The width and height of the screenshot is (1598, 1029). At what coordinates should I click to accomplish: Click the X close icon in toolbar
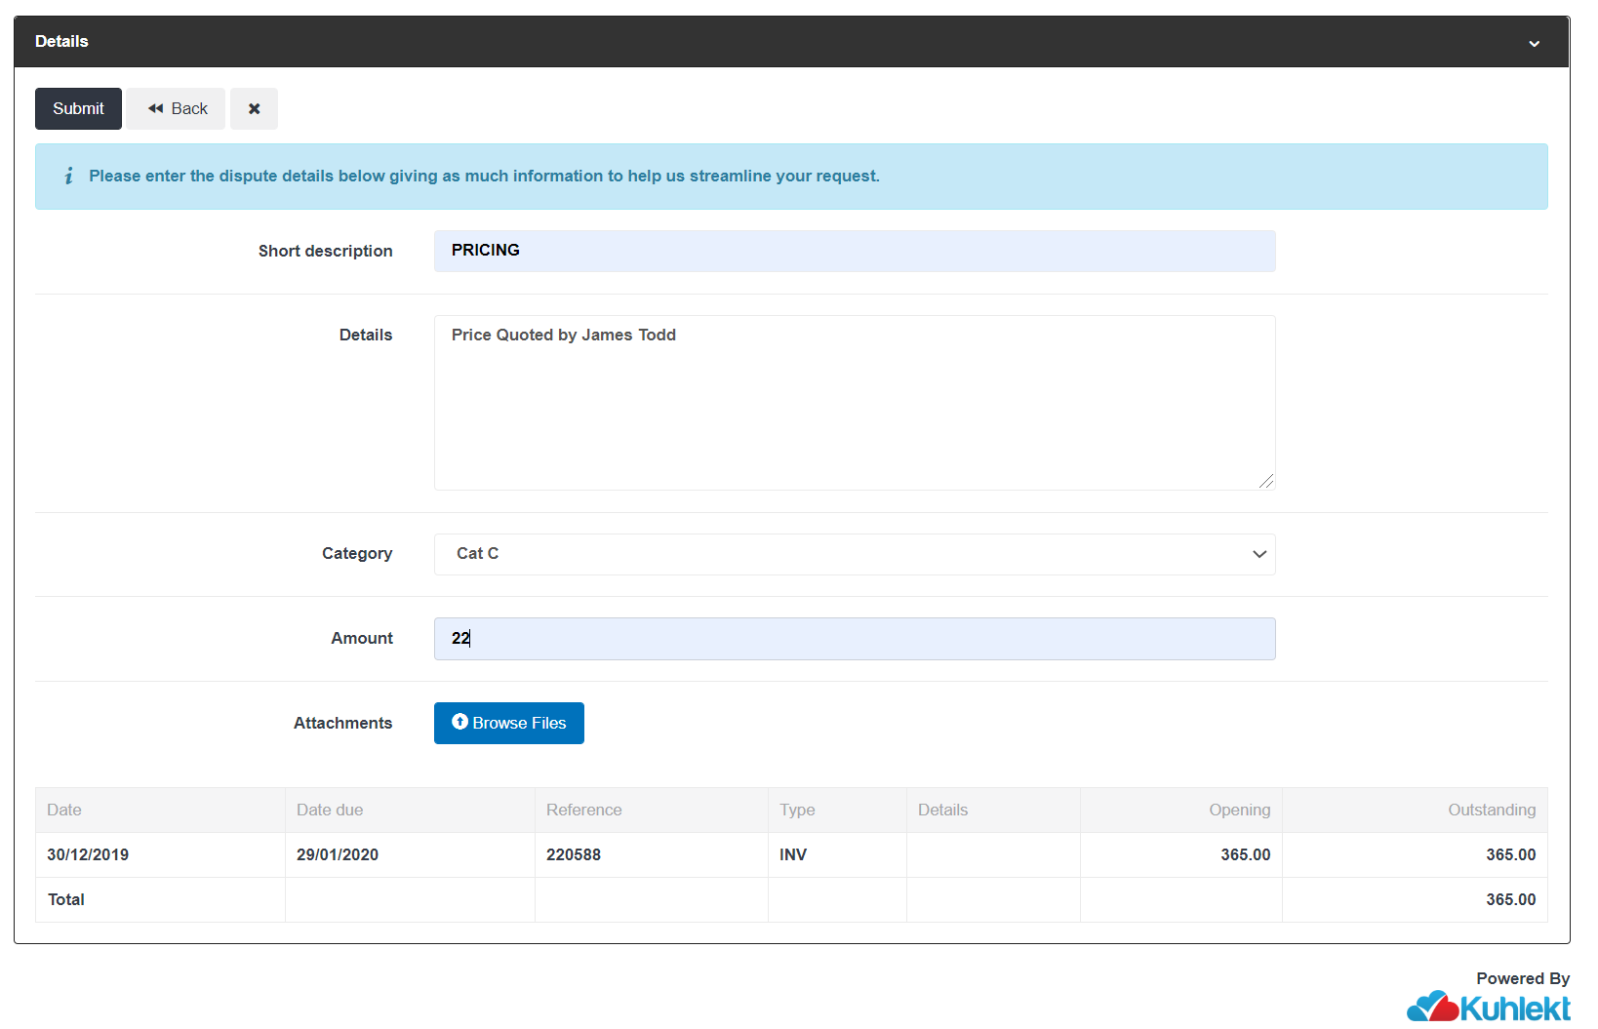pyautogui.click(x=254, y=108)
